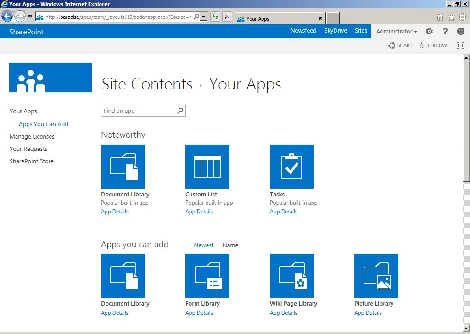Click the Wiki Page Library title text

(293, 303)
